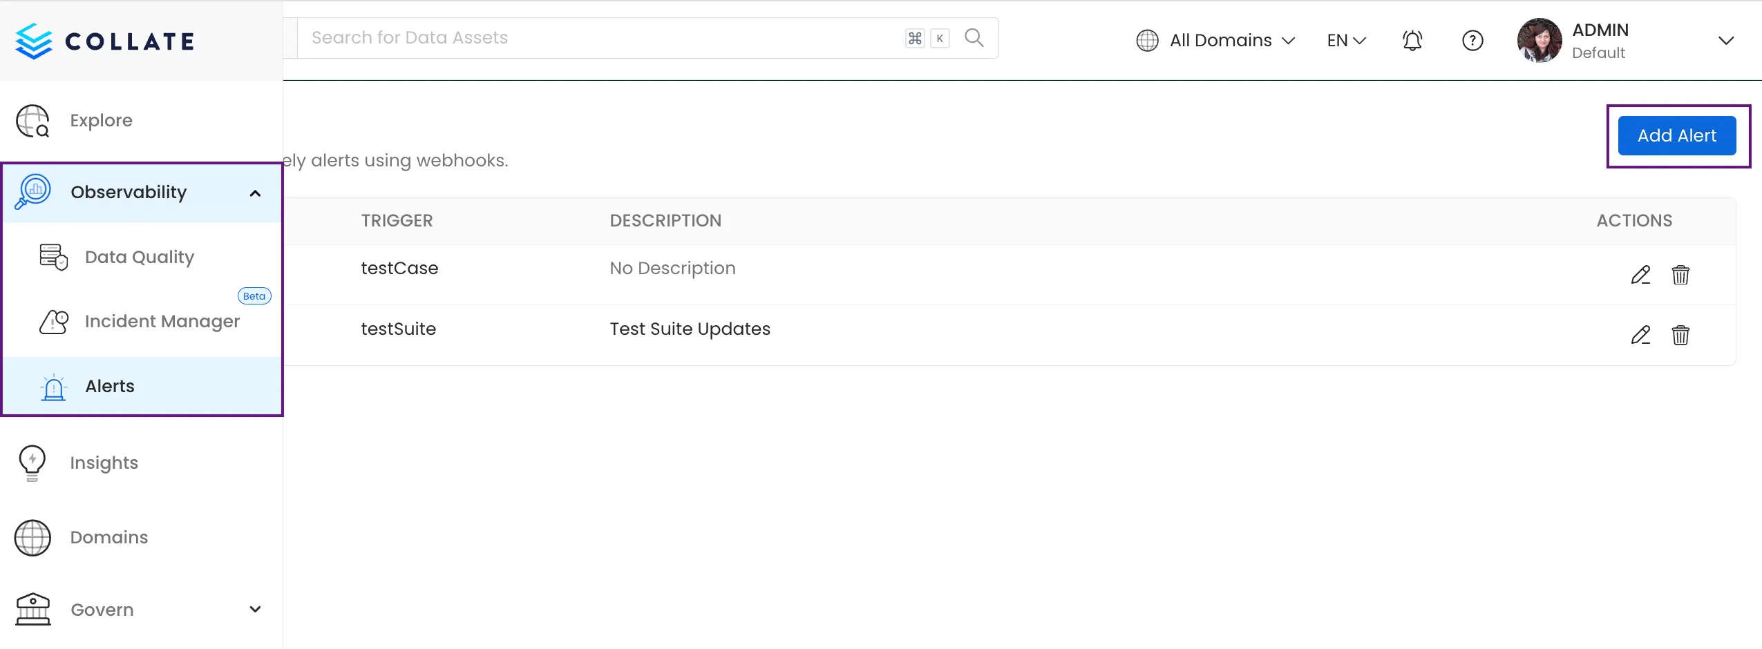Viewport: 1762px width, 649px height.
Task: Open the EN language dropdown
Action: click(1345, 40)
